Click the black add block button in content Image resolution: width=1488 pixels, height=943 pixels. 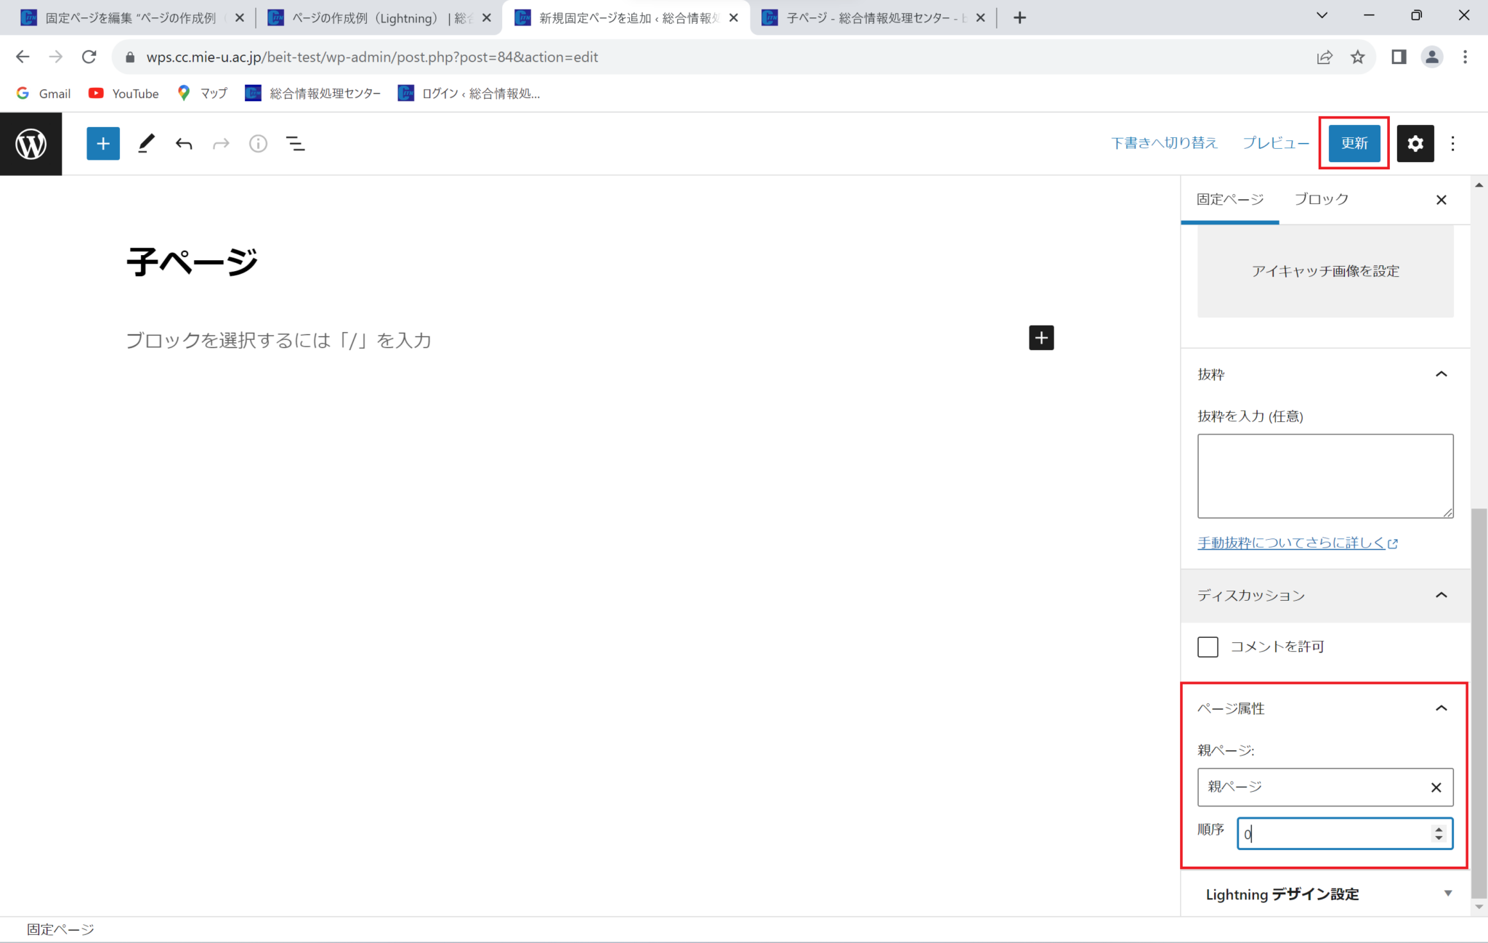[1040, 338]
